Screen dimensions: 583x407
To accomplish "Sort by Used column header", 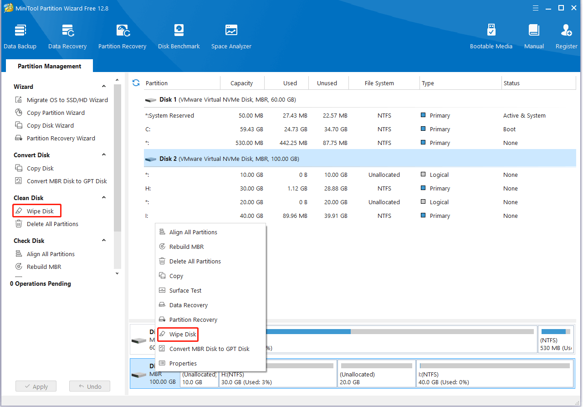I will 286,83.
